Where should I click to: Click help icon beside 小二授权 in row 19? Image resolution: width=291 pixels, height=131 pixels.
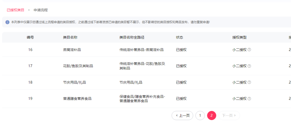249,99
